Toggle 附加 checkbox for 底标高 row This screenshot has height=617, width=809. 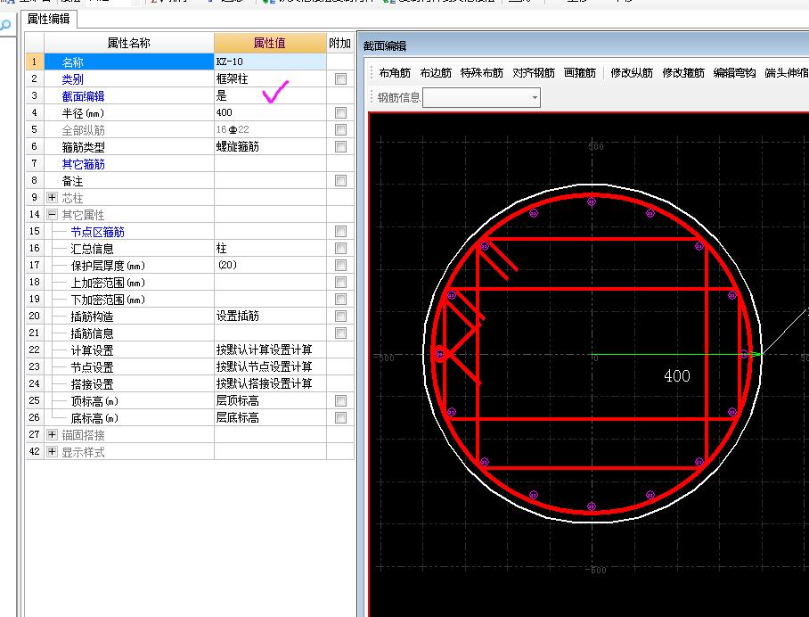pos(340,417)
